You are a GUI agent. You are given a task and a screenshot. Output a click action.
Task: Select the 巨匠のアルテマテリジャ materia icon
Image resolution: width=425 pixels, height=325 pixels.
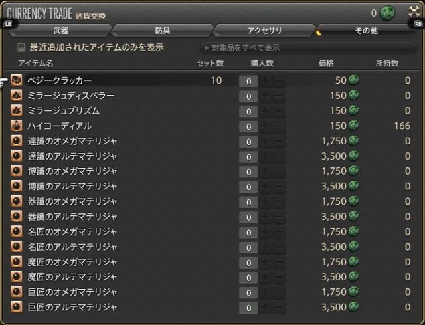point(17,307)
